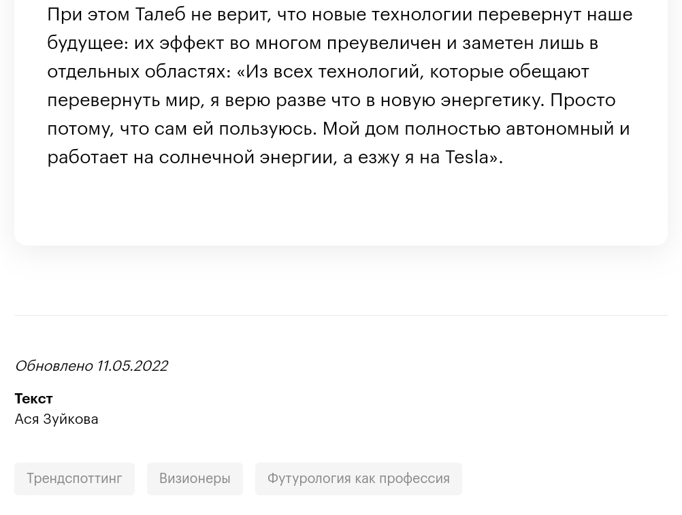Click the Обновлено 11.05.2022 date text

(x=91, y=366)
